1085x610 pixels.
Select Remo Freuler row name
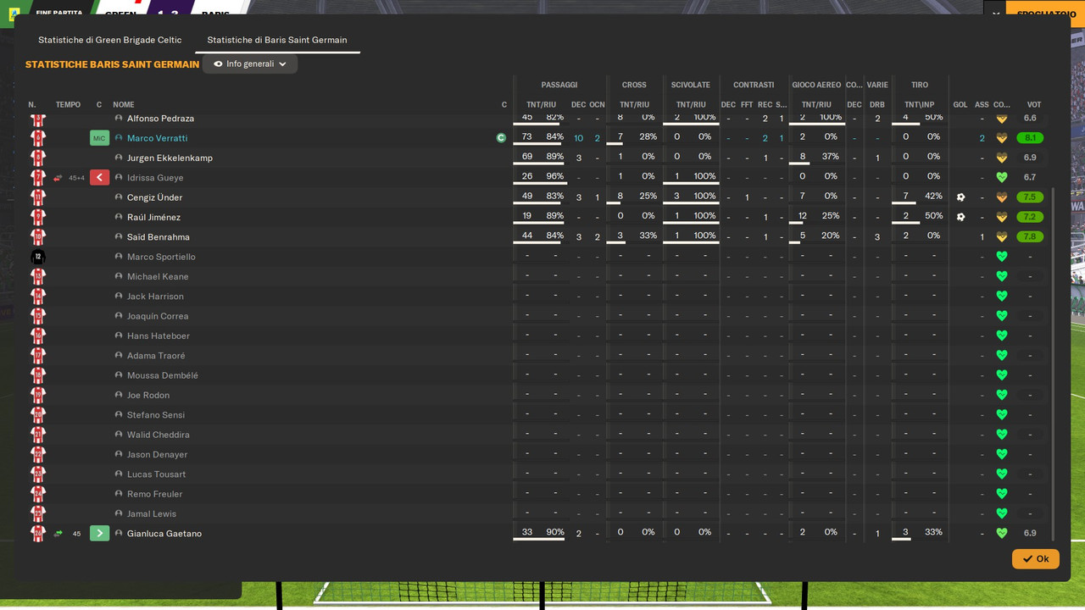coord(155,494)
